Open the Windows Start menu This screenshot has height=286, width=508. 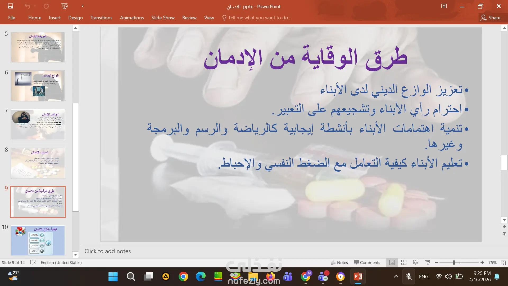[113, 277]
